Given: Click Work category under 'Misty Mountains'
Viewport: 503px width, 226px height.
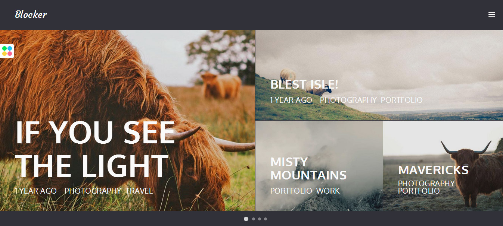Looking at the screenshot, I should pos(328,191).
